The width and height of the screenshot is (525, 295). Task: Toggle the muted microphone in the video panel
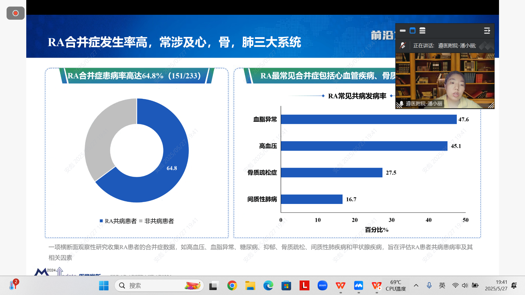(402, 45)
